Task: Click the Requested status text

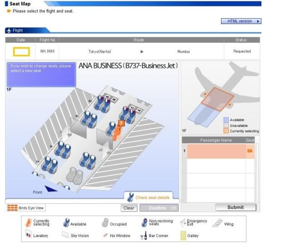Action: click(x=242, y=51)
